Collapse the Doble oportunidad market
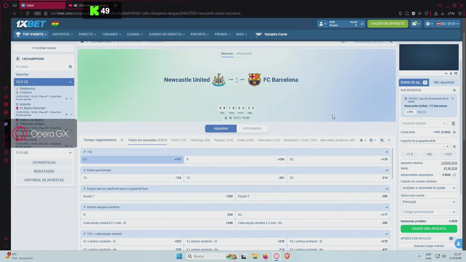 387,170
